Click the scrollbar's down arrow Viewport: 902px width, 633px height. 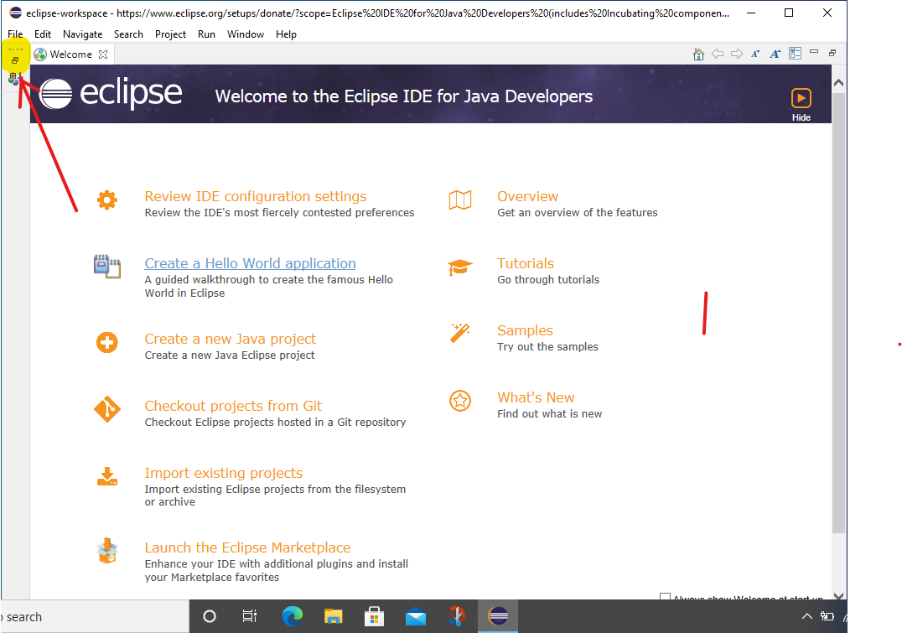click(839, 595)
